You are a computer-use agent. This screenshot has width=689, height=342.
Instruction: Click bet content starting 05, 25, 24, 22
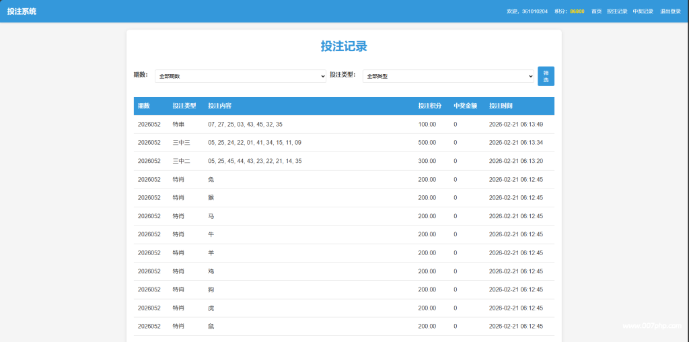[x=255, y=143]
